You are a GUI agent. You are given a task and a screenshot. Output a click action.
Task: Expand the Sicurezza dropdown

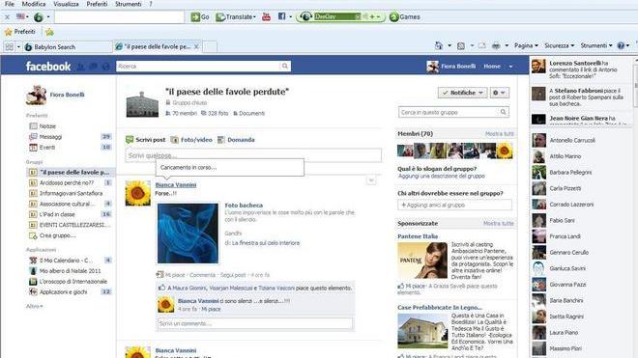[x=560, y=46]
